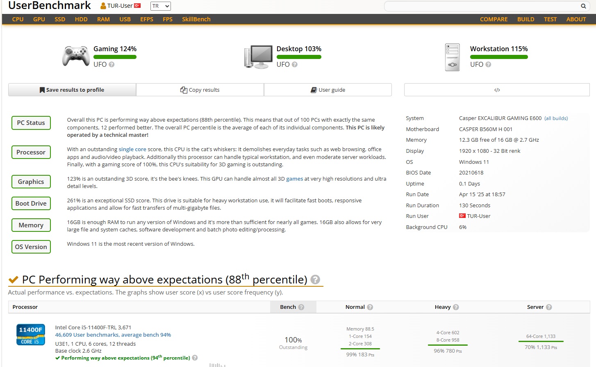Click the Desktop monitor icon
This screenshot has height=367, width=596.
[259, 57]
